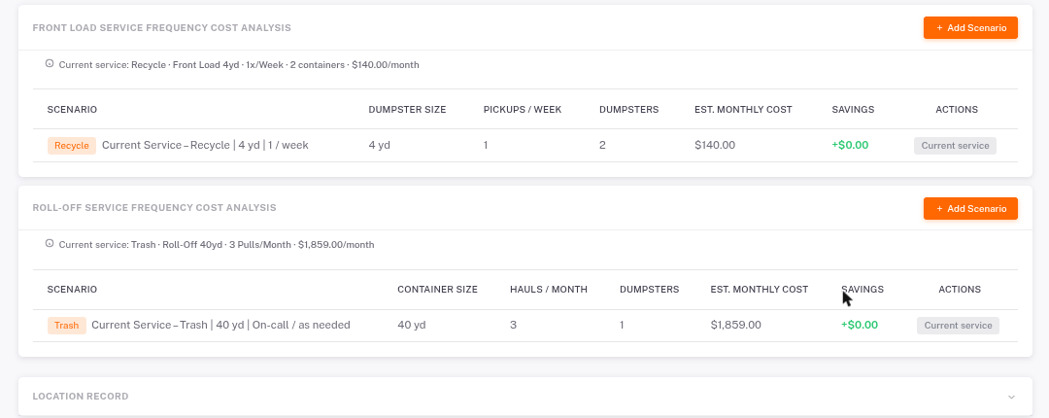Click the Pickups / Week column header
Image resolution: width=1049 pixels, height=418 pixels.
point(523,109)
